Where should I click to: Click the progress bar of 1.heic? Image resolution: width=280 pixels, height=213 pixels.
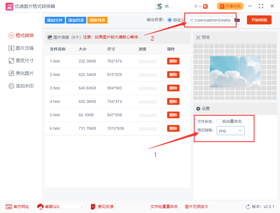[148, 61]
